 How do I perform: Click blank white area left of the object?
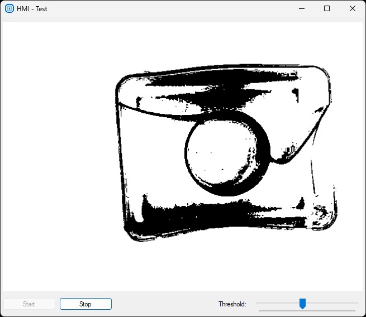click(x=56, y=156)
